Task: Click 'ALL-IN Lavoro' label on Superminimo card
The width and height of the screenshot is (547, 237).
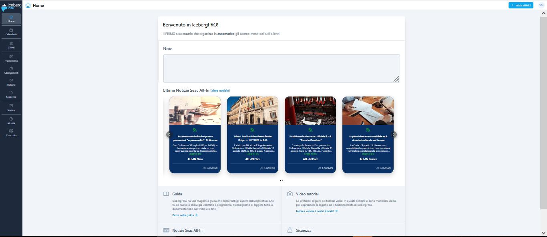Action: (368, 159)
